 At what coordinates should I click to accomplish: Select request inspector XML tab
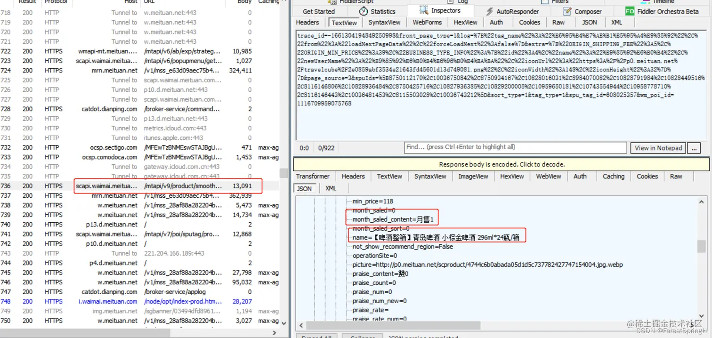point(616,22)
